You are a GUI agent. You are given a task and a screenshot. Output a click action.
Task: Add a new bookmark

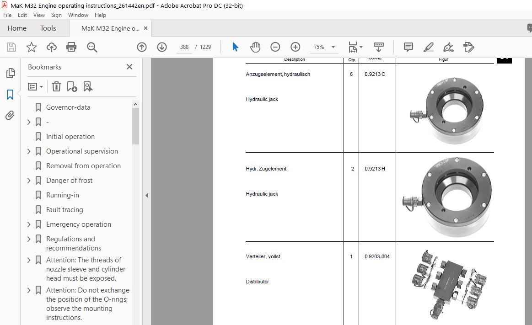pyautogui.click(x=72, y=87)
